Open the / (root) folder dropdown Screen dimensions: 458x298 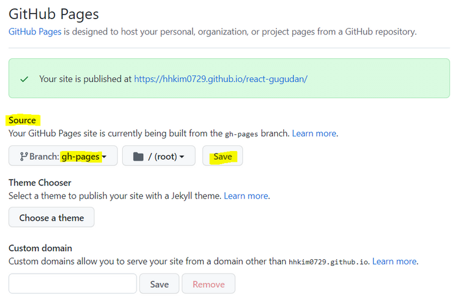pos(159,156)
